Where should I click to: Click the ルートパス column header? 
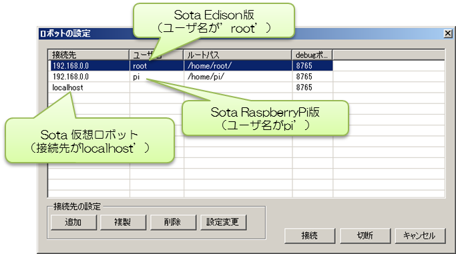click(238, 55)
